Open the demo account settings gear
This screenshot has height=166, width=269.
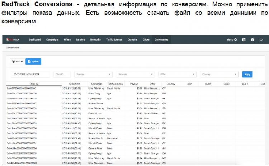coord(235,39)
